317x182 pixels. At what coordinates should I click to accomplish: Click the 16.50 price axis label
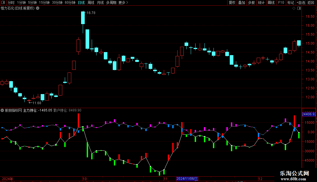310,17
